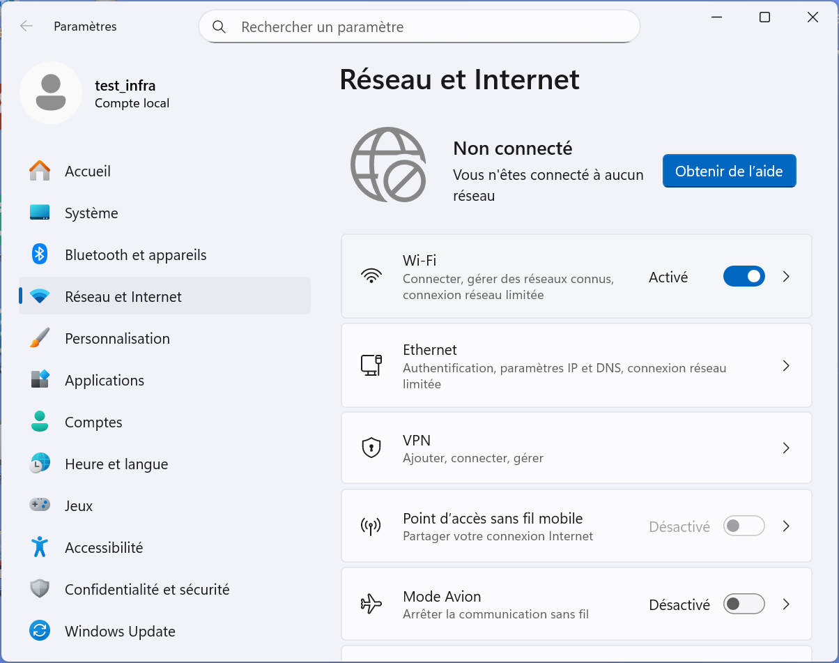Image resolution: width=839 pixels, height=663 pixels.
Task: Click the Accessibilité person icon
Action: point(40,547)
